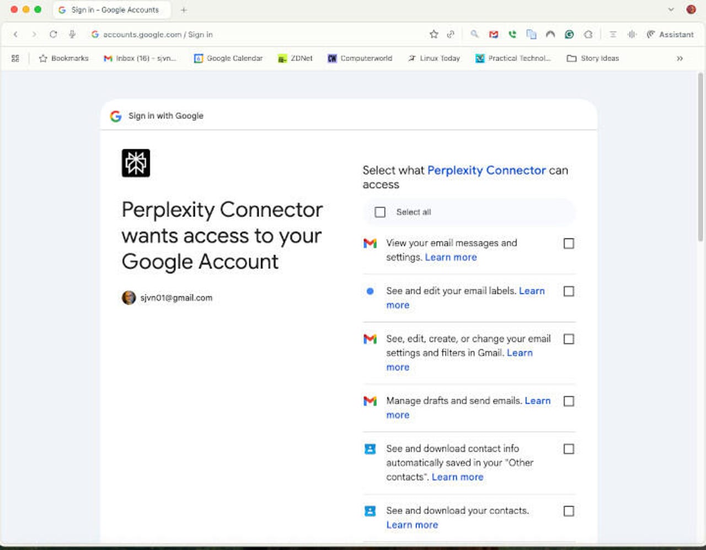Open a new tab with the plus button
Image resolution: width=706 pixels, height=550 pixels.
(184, 10)
